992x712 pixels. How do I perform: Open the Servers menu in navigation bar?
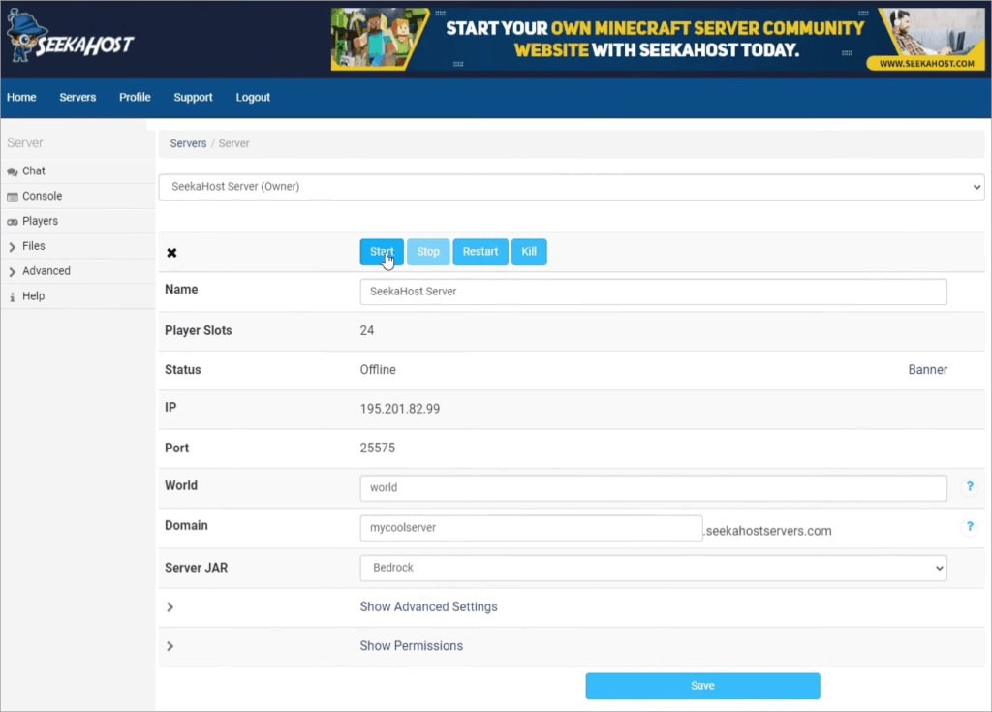[77, 98]
